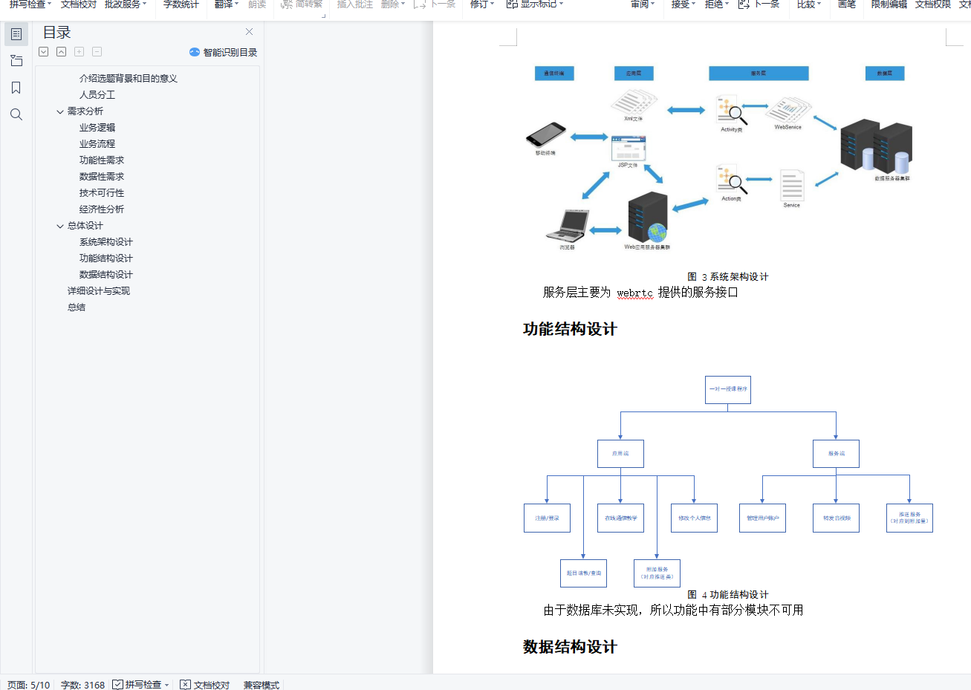Image resolution: width=971 pixels, height=690 pixels.
Task: Click 限制编辑 in the ribbon
Action: [889, 4]
